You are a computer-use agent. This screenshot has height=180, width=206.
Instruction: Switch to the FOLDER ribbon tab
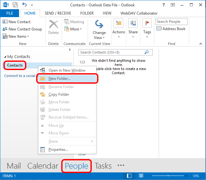(x=87, y=13)
